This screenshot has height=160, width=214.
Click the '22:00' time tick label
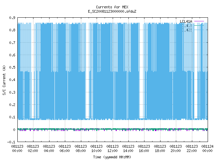pyautogui.click(x=192, y=151)
